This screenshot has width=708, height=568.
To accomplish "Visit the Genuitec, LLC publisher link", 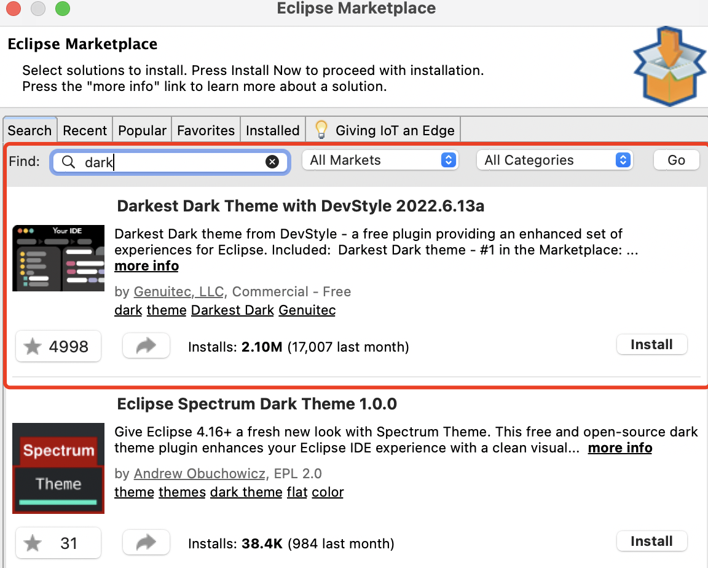I will 178,291.
